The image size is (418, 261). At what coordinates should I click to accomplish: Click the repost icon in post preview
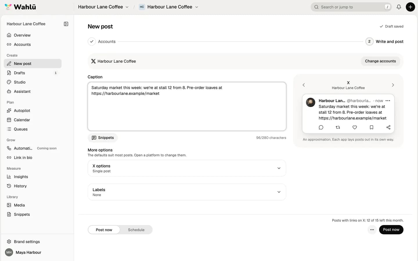[x=338, y=127]
